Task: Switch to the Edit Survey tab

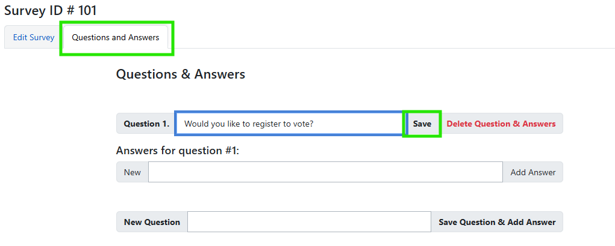Action: 34,37
